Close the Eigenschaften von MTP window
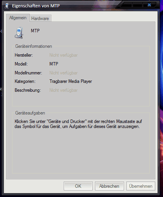163x197 pixels. click(x=149, y=5)
